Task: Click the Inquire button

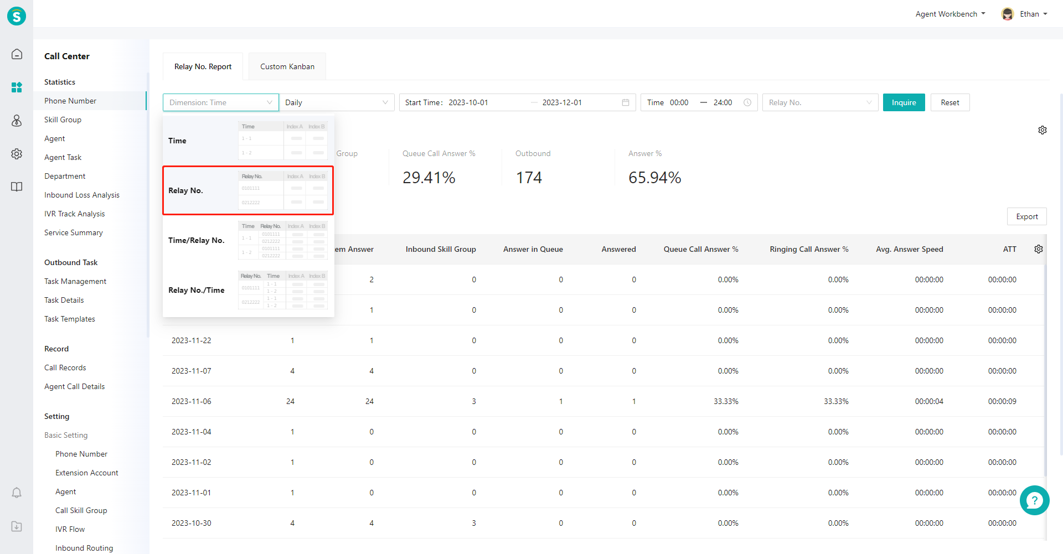Action: point(904,102)
